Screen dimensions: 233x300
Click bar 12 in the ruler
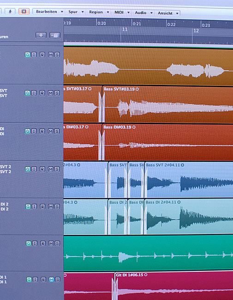coord(196,31)
